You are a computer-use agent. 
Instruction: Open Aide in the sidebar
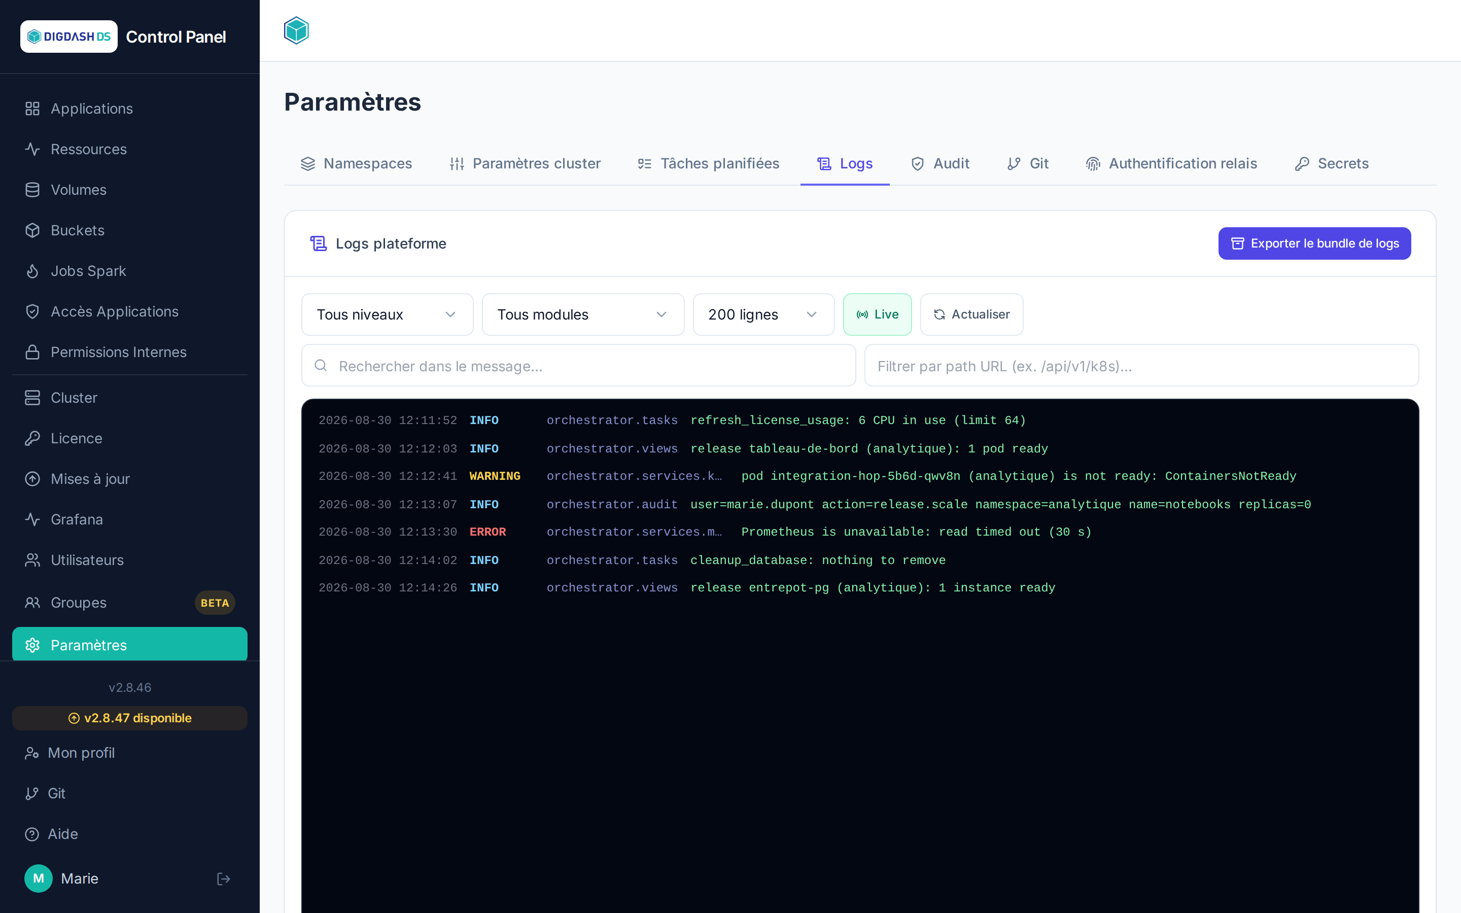point(130,834)
